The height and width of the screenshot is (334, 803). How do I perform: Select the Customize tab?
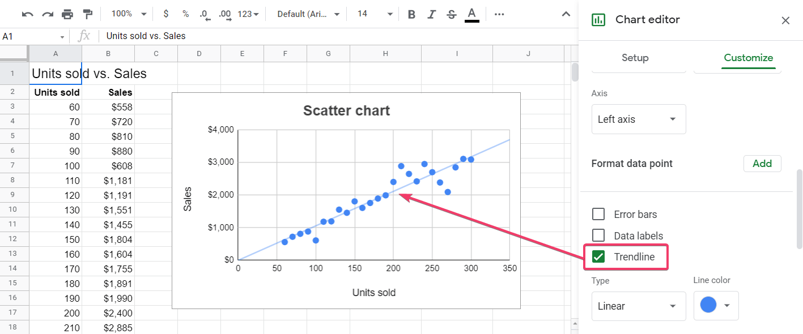tap(748, 57)
